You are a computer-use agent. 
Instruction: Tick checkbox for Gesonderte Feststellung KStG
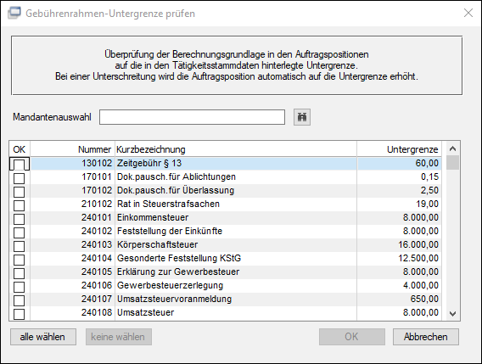click(19, 260)
